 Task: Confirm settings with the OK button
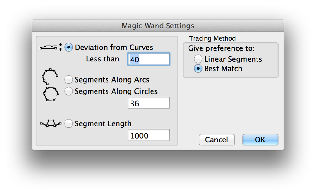click(x=260, y=140)
